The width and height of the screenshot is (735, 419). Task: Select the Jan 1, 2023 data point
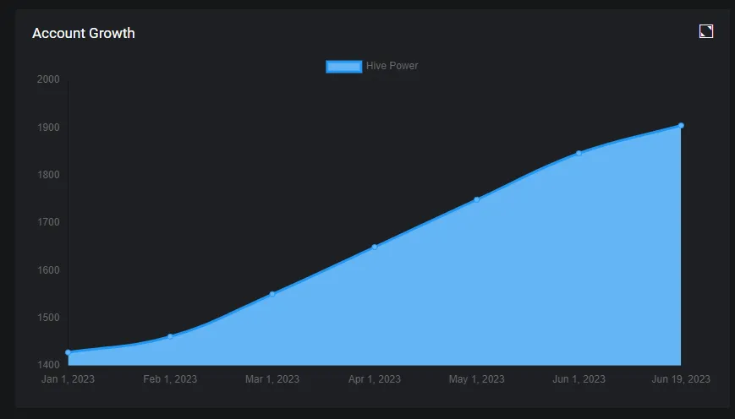click(69, 352)
